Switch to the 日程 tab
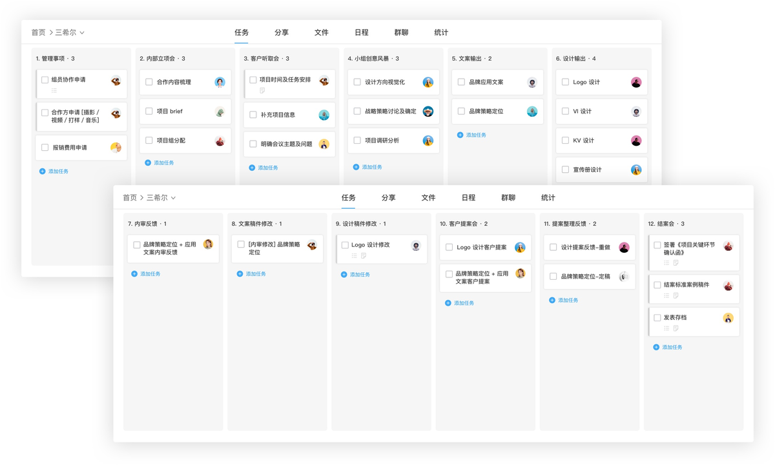The height and width of the screenshot is (465, 775). 468,197
